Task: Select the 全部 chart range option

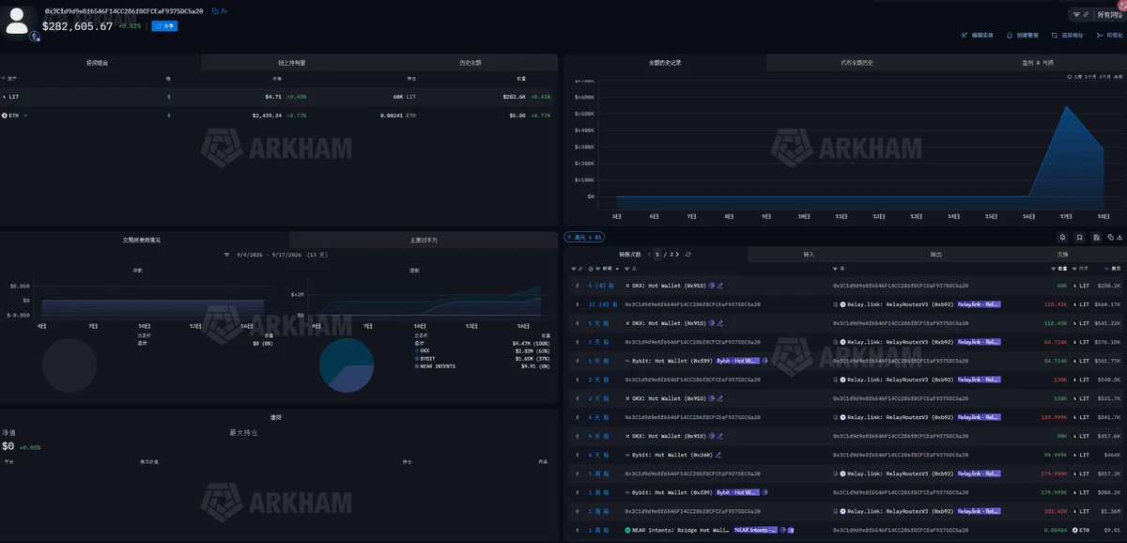Action: pos(1118,76)
